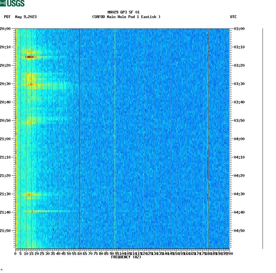This screenshot has width=276, height=273.
Task: Click the UTC timezone label
Action: (234, 17)
